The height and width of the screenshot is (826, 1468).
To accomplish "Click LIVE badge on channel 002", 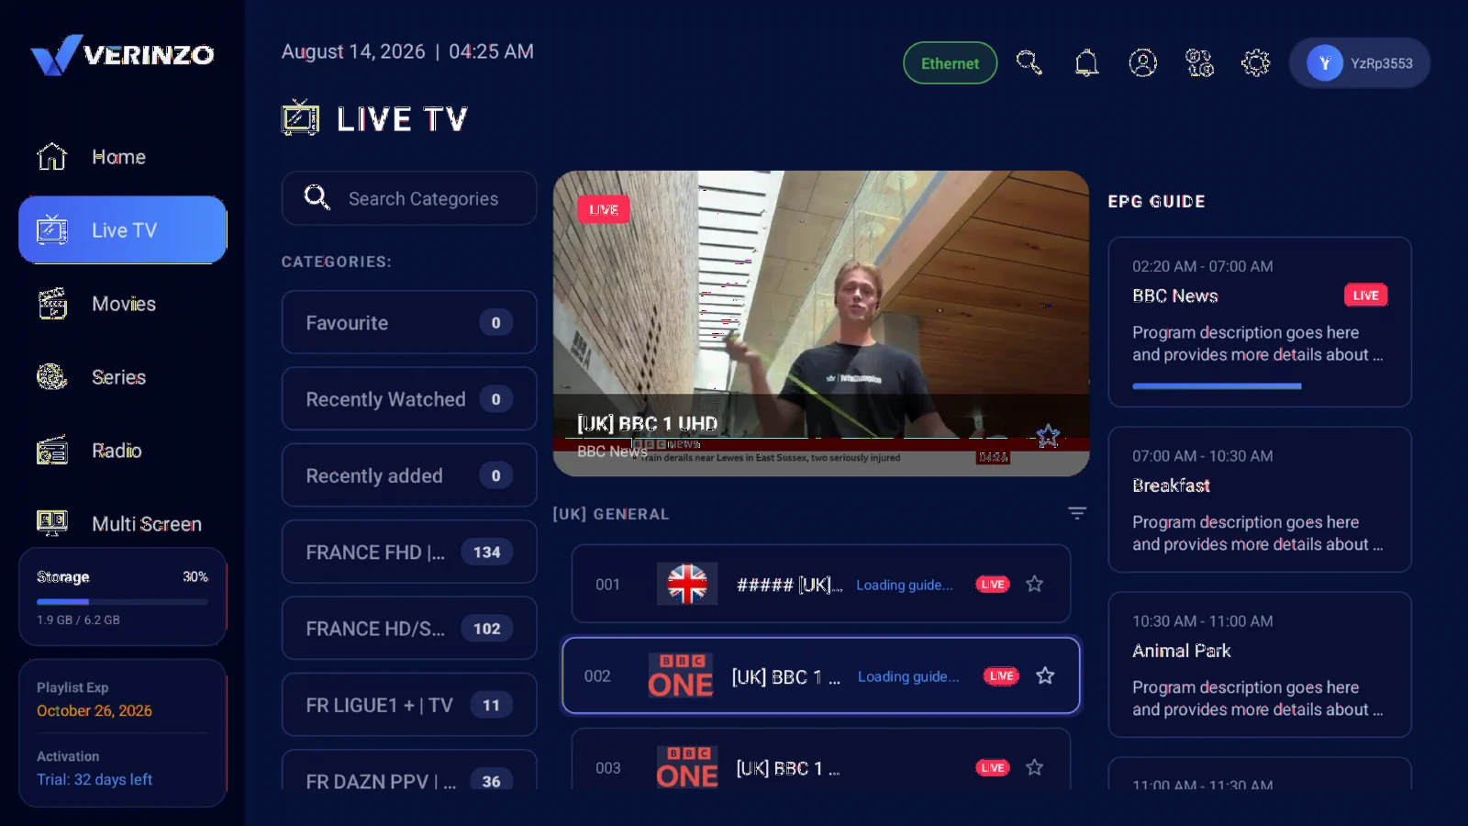I will [x=1001, y=676].
